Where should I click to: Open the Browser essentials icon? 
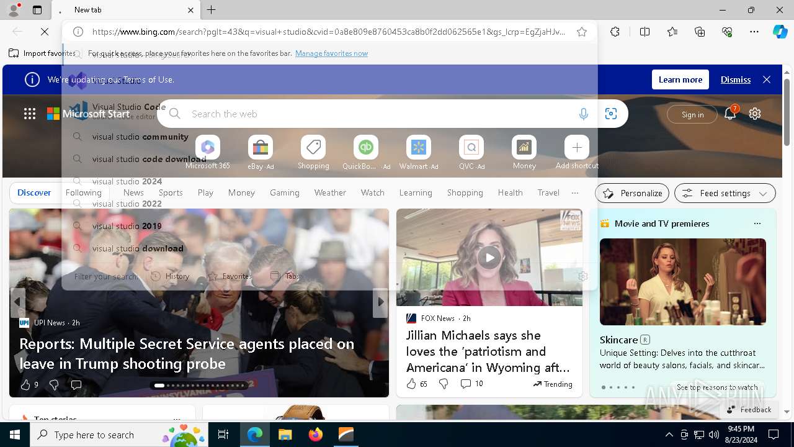click(727, 32)
